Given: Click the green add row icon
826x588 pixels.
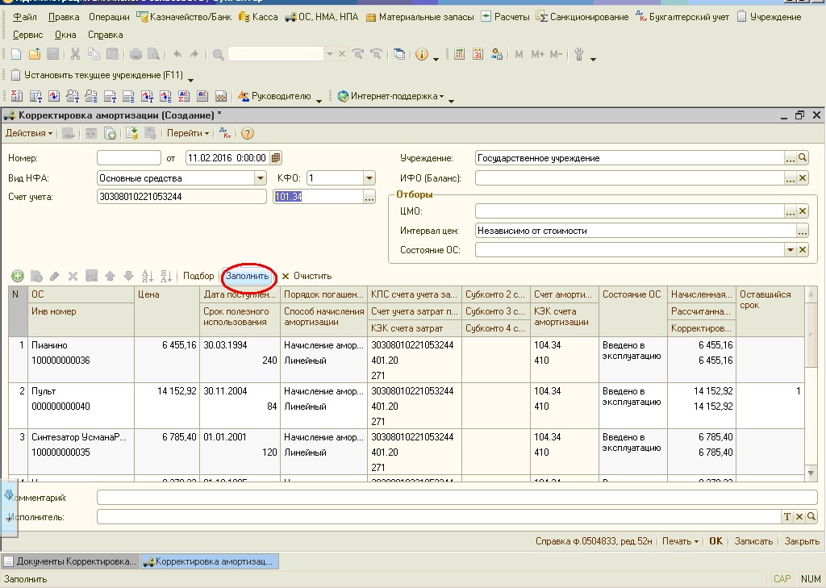Looking at the screenshot, I should coord(18,276).
